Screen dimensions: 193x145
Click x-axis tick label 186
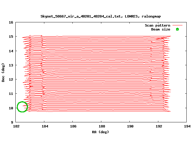click(x=73, y=126)
